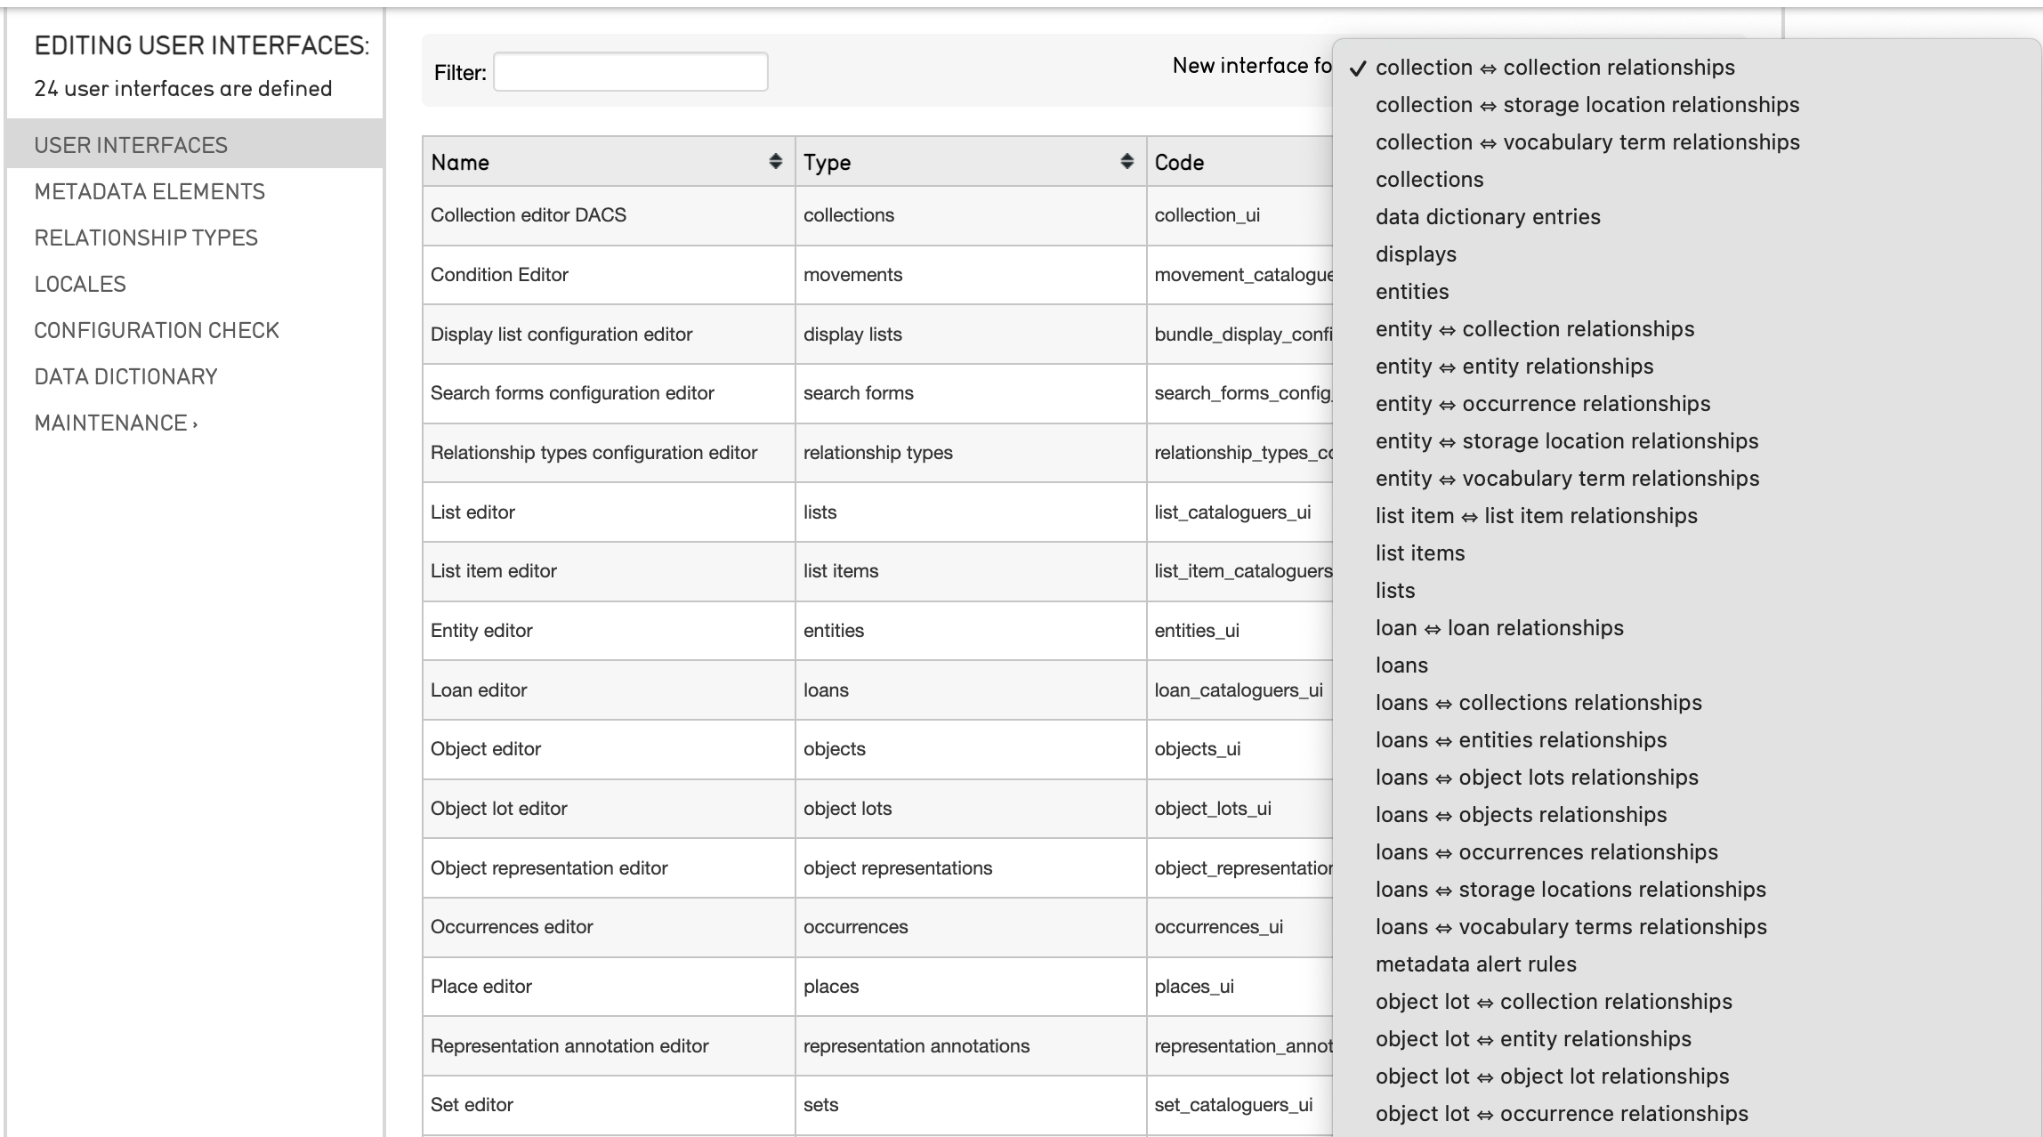Viewport: 2043px width, 1137px height.
Task: Open Configuration Check page
Action: point(157,330)
